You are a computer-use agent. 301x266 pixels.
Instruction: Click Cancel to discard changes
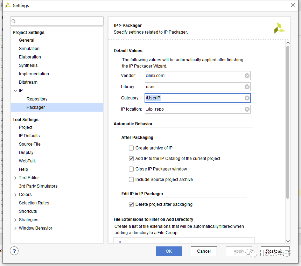click(204, 251)
